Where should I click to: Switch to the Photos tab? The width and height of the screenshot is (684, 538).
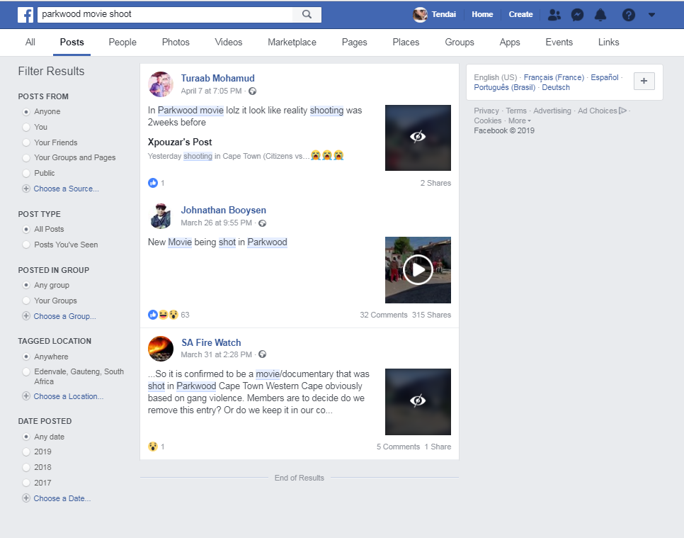[176, 43]
